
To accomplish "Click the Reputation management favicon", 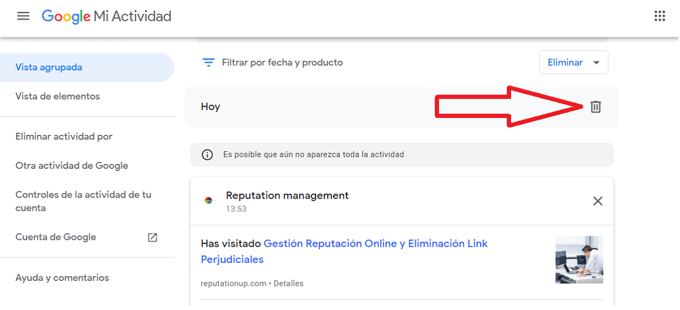I will coord(208,201).
